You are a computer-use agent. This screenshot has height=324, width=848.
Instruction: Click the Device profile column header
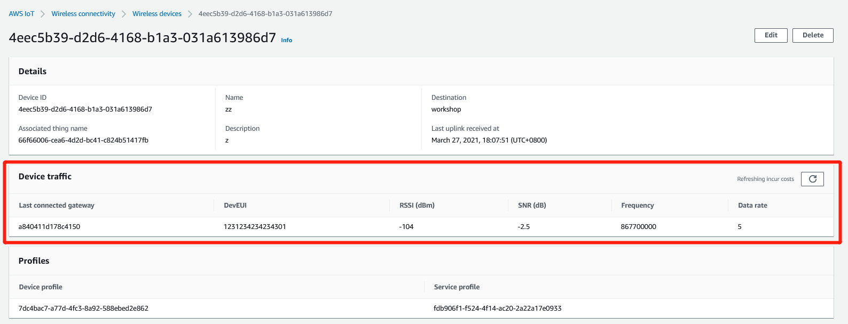tap(41, 287)
